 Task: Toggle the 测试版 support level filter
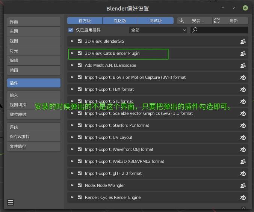(x=156, y=21)
